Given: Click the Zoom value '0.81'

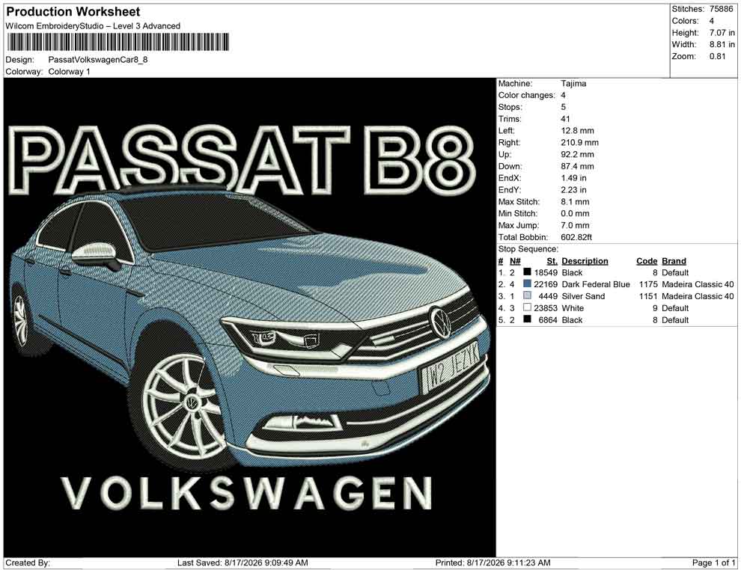Looking at the screenshot, I should (717, 56).
